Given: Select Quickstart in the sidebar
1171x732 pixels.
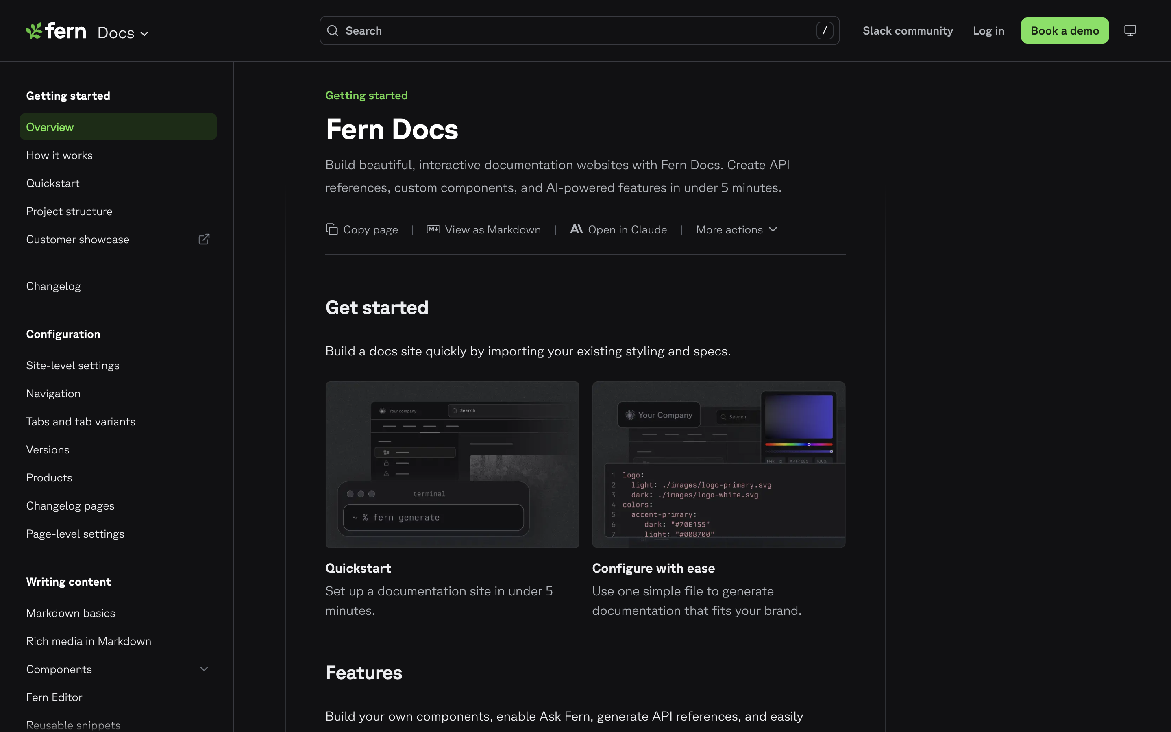Looking at the screenshot, I should pos(53,183).
